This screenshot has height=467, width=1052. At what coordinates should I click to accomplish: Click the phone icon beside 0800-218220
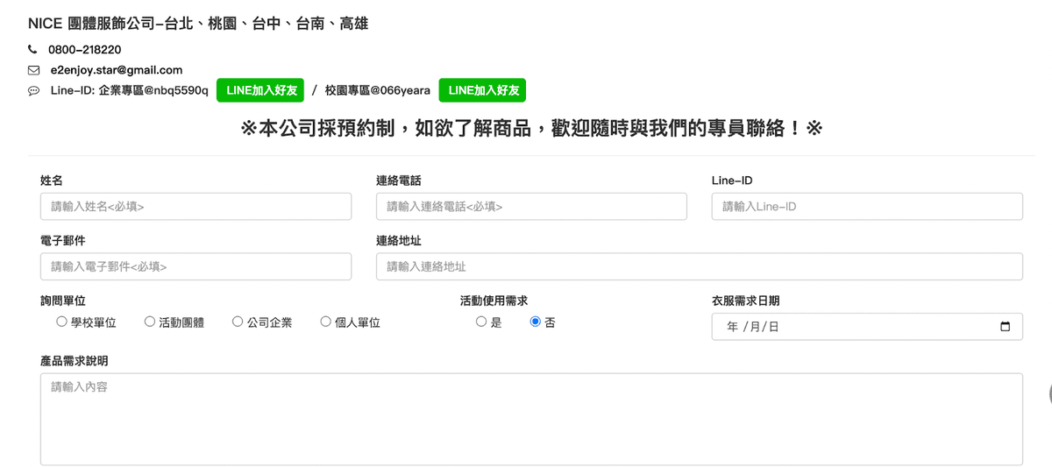tap(33, 50)
